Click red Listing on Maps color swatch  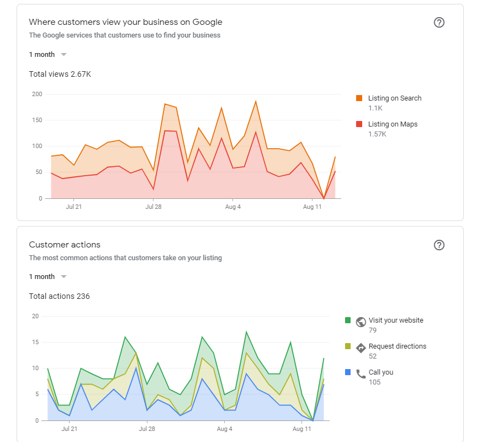click(359, 124)
